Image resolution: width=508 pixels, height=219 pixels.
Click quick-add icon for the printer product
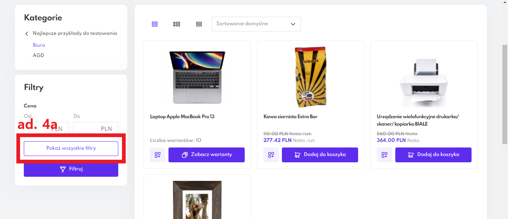pos(385,155)
